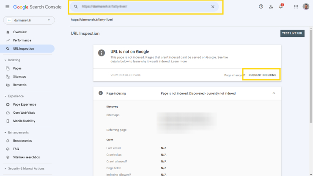The height and width of the screenshot is (176, 313).
Task: Open the Pages indexing report
Action: pyautogui.click(x=17, y=68)
